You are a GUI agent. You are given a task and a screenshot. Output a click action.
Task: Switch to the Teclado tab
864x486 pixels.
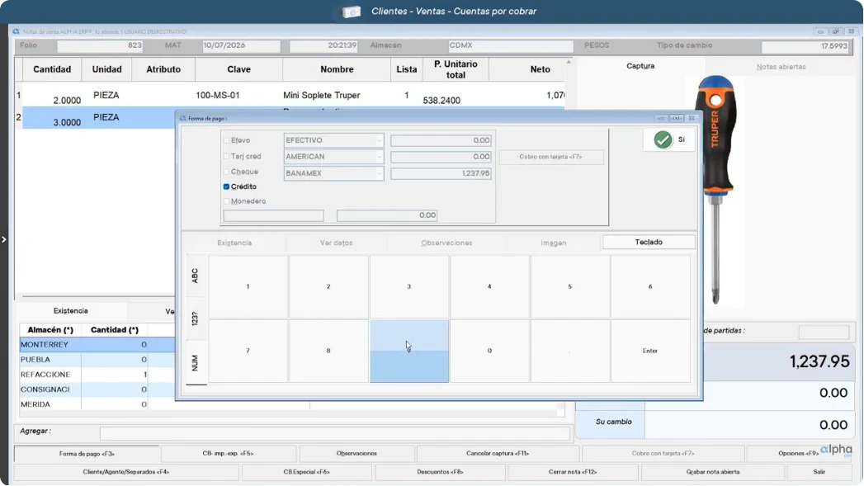pos(649,243)
